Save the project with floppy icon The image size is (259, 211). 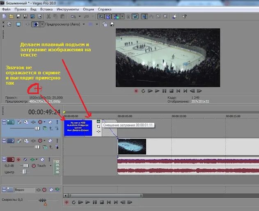18,16
